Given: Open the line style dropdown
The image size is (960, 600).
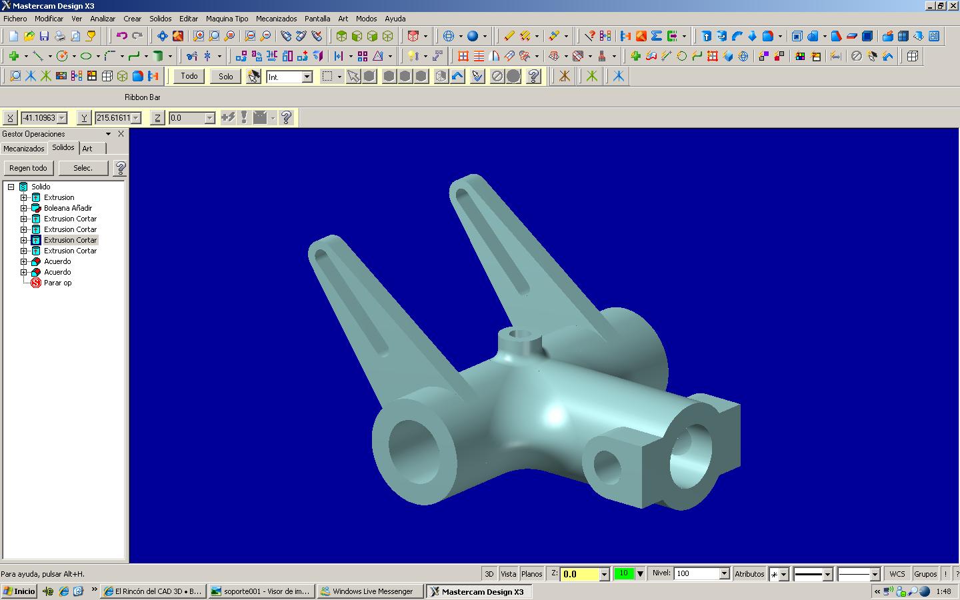Looking at the screenshot, I should point(827,574).
